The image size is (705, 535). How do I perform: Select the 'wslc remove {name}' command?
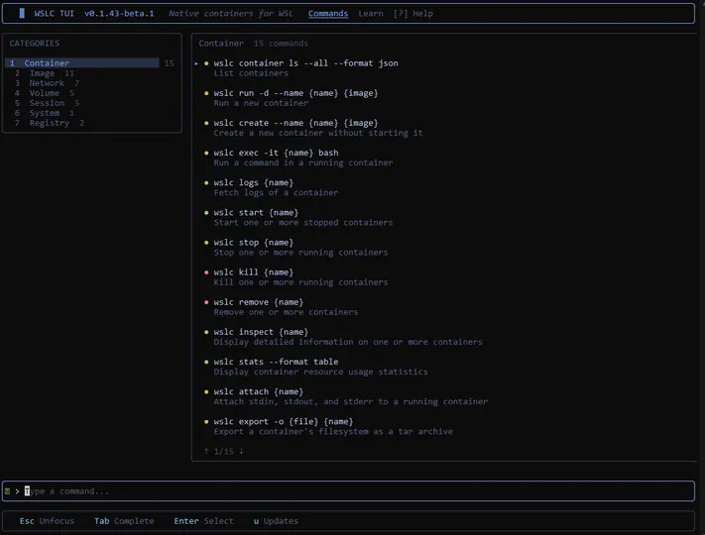point(259,302)
